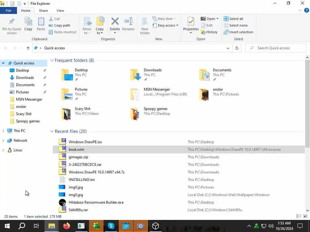Open the Move to menu

(87, 26)
